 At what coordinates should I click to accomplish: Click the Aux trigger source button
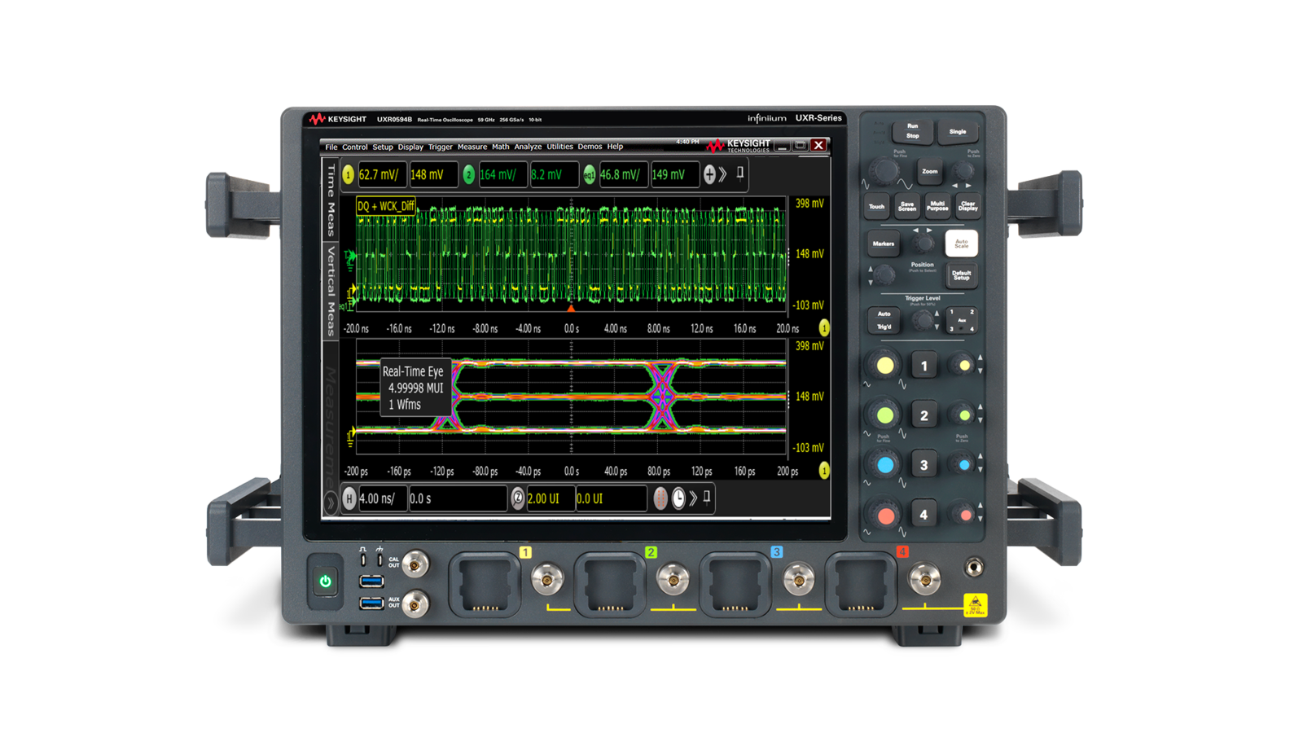[x=962, y=320]
